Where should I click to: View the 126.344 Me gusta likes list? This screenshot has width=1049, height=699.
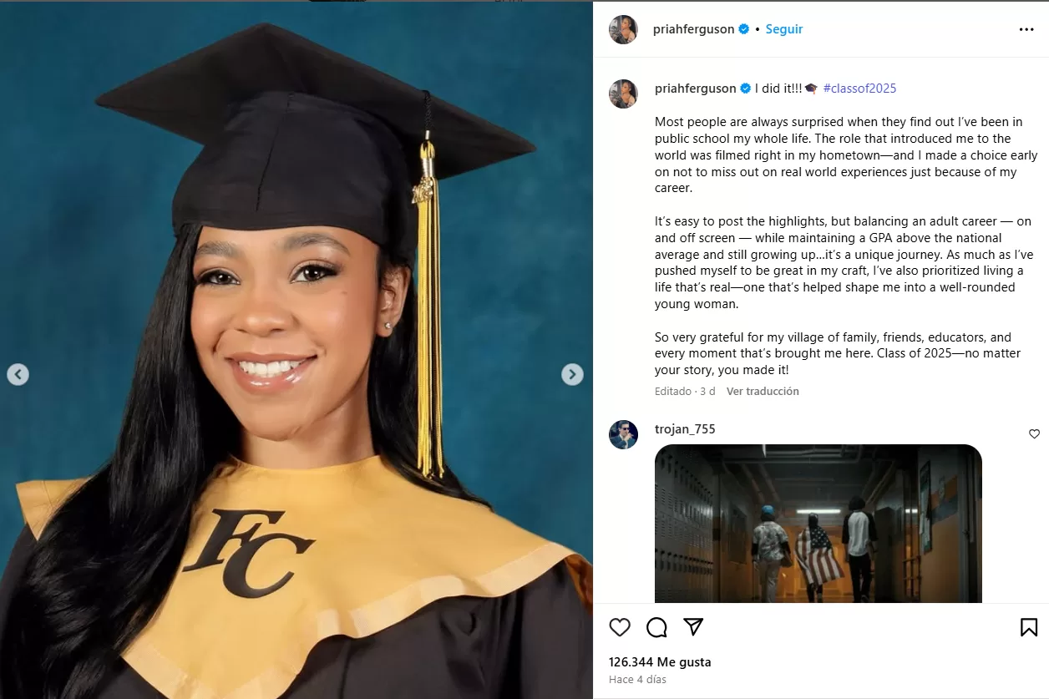point(660,662)
